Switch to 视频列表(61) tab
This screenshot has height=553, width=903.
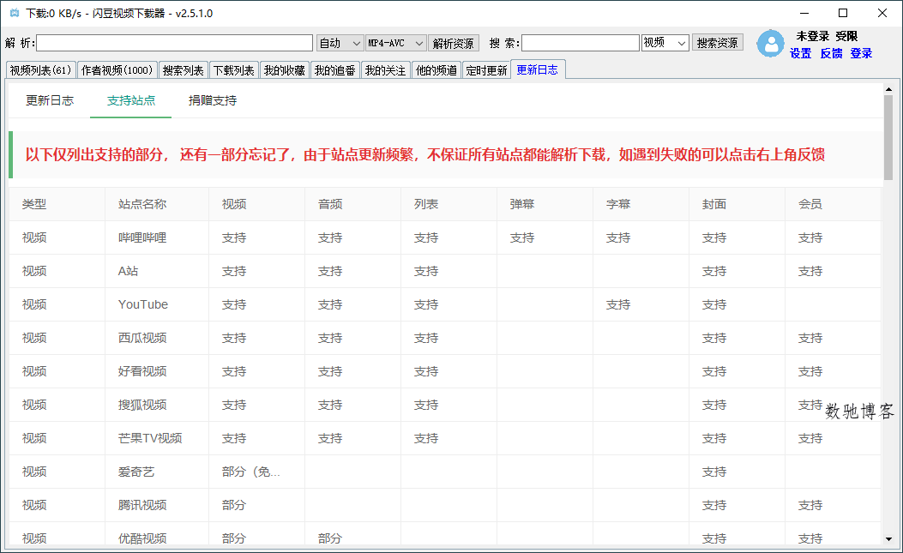40,70
